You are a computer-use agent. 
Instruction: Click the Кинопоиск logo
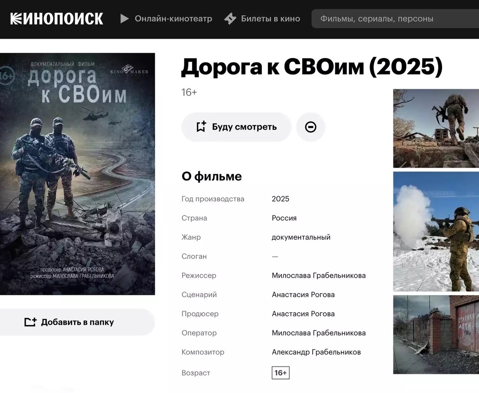[x=57, y=19]
